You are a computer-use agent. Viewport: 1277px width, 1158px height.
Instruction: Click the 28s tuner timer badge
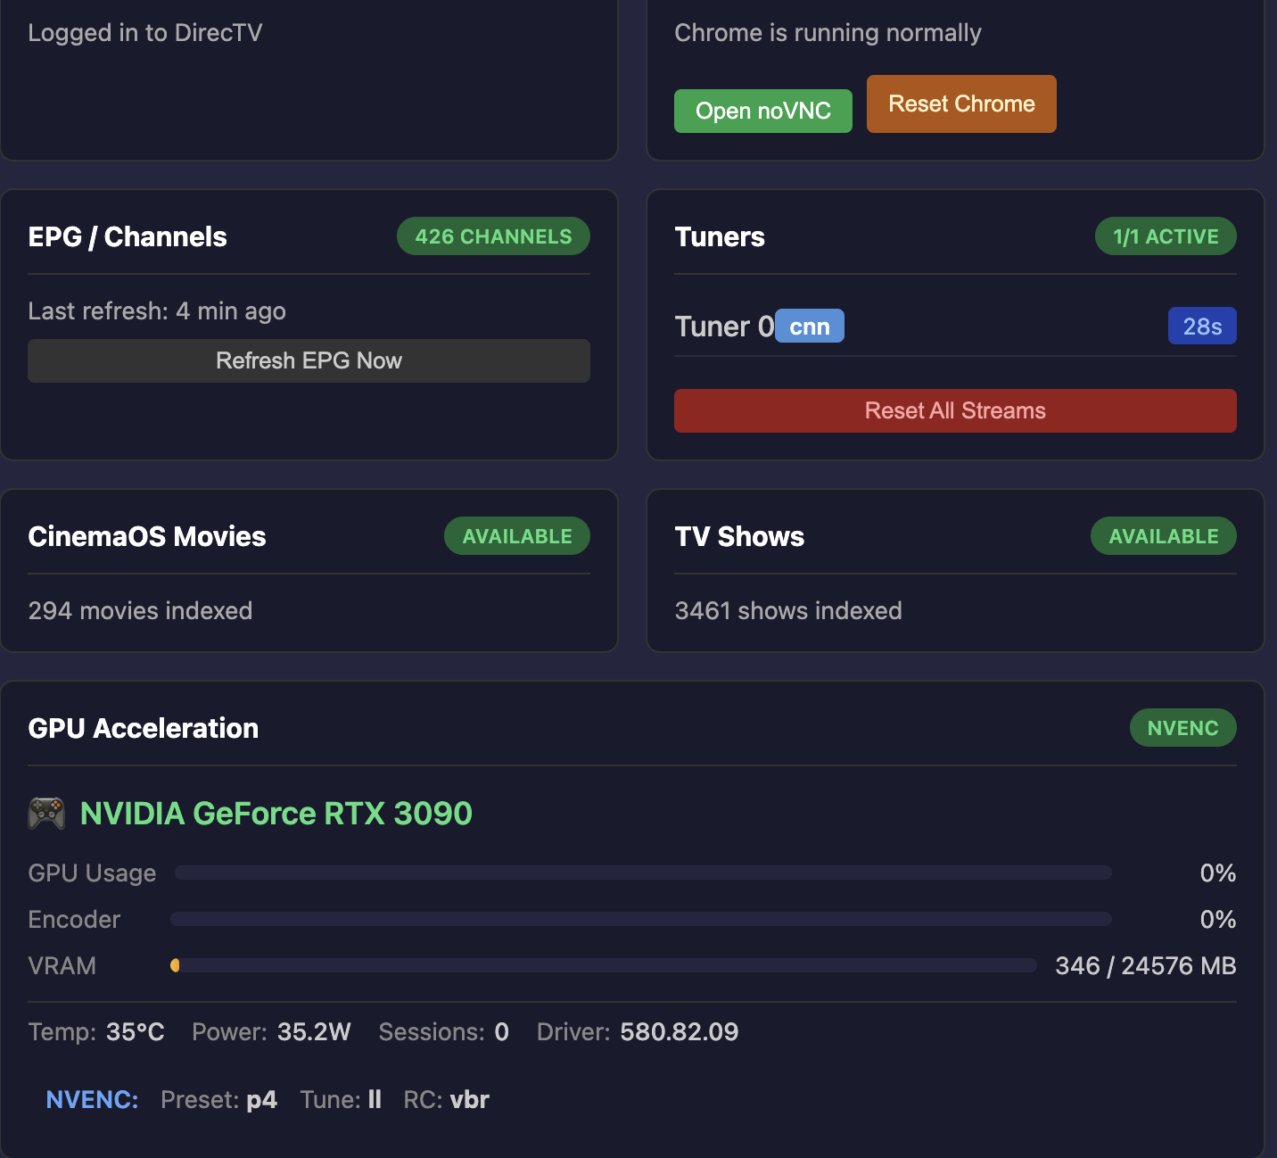click(x=1201, y=327)
